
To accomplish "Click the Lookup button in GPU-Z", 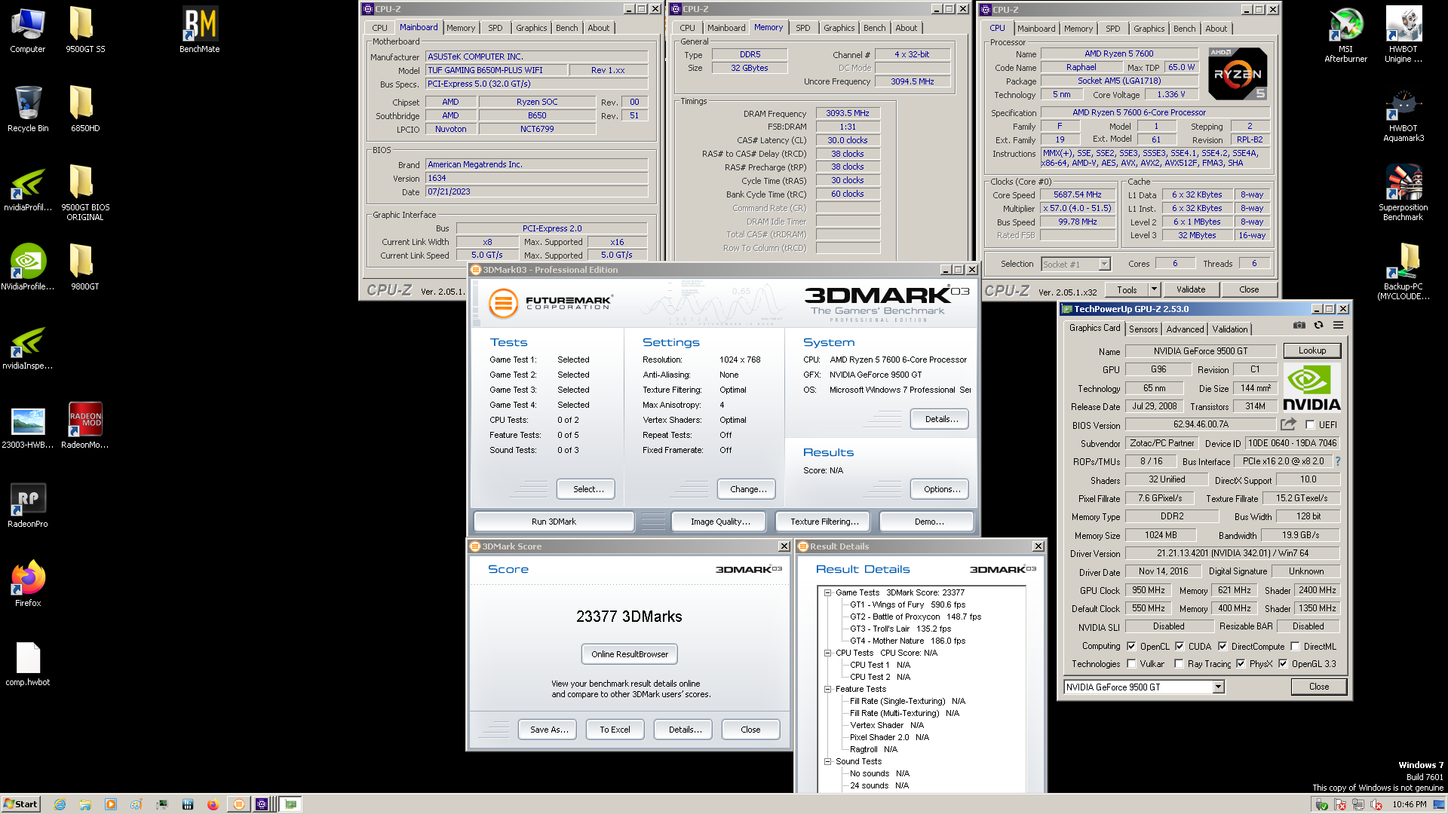I will [1311, 350].
